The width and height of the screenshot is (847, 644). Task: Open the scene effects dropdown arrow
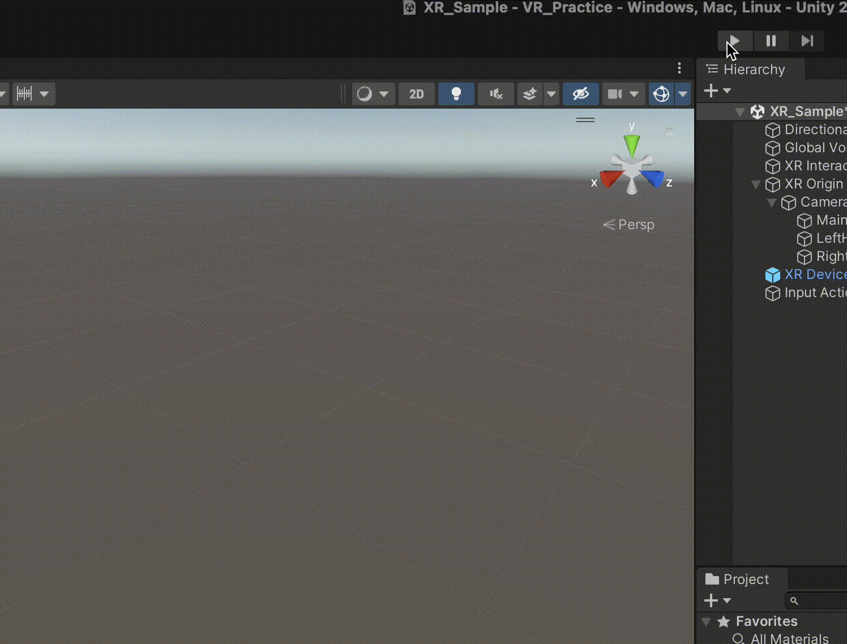(551, 94)
